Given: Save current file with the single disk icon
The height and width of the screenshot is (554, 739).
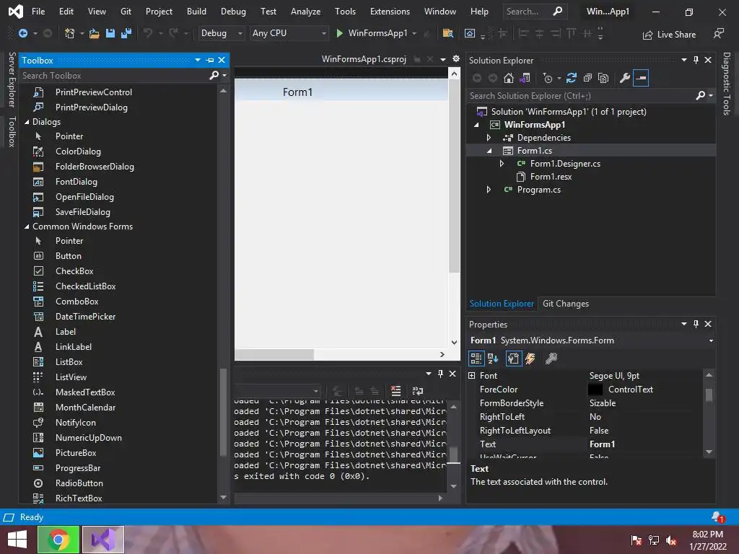Looking at the screenshot, I should [110, 33].
